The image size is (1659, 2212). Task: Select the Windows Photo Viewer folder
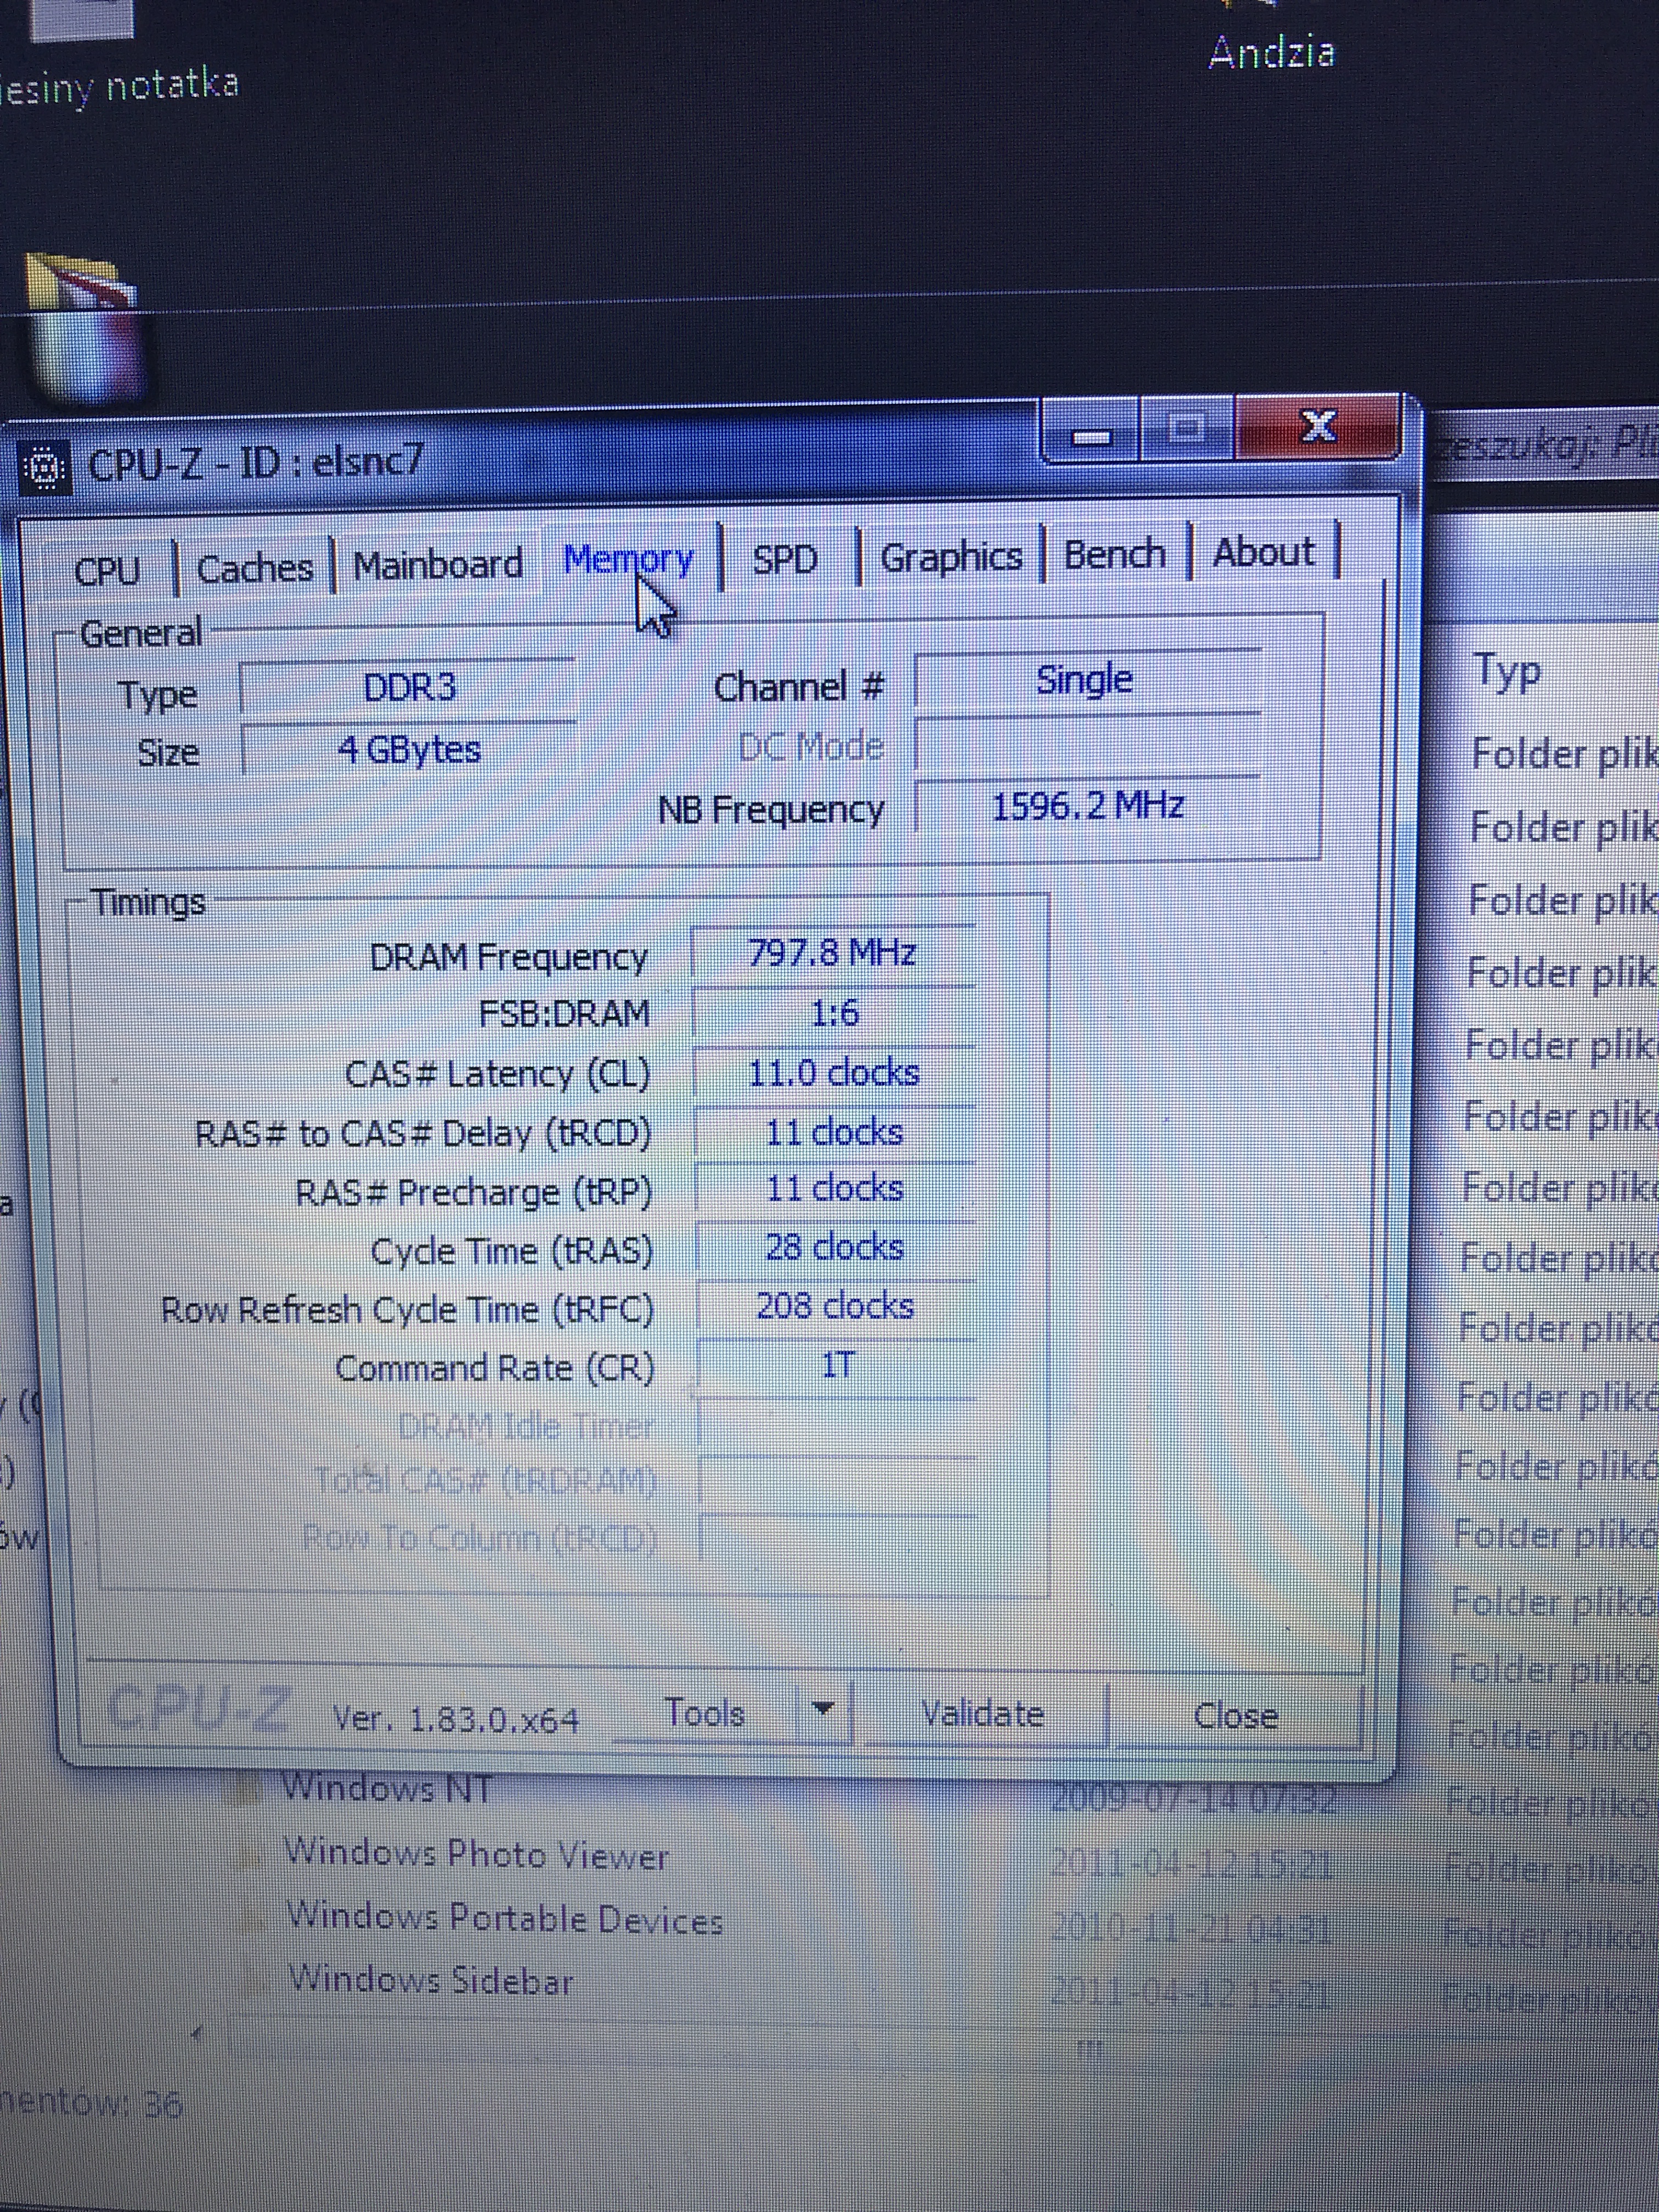point(476,1855)
